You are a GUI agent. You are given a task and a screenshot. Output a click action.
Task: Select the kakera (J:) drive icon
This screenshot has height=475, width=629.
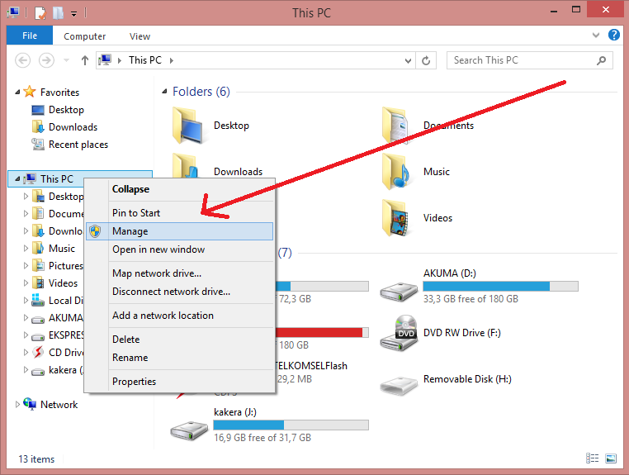click(x=189, y=431)
